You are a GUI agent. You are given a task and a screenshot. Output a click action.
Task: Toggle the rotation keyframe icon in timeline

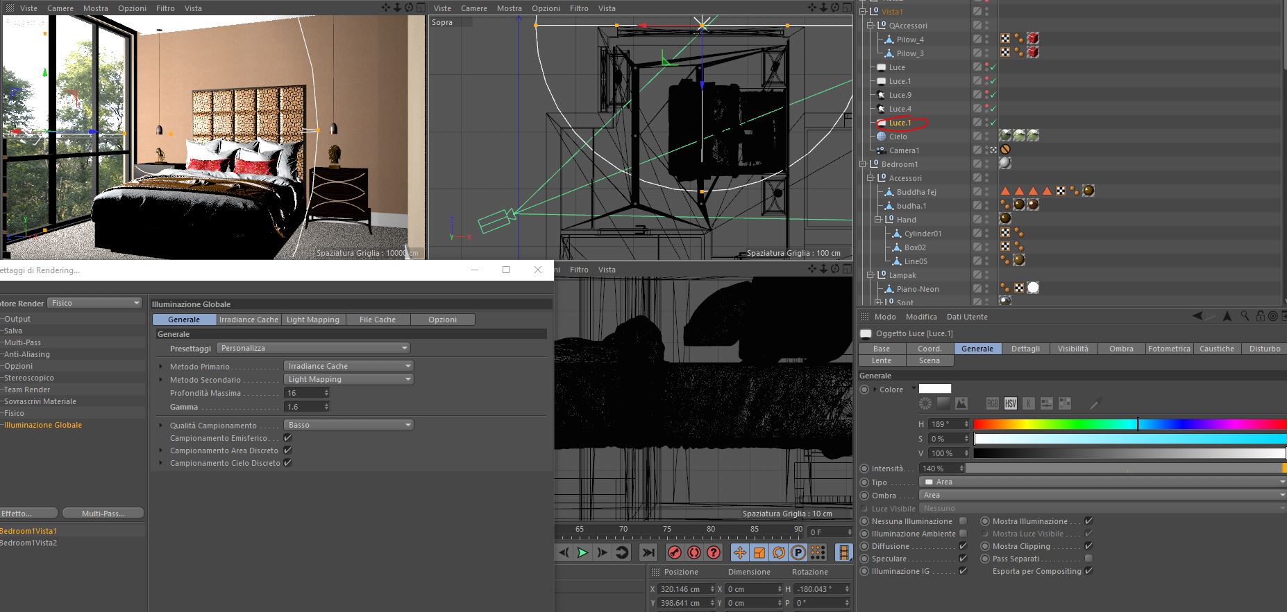(779, 552)
